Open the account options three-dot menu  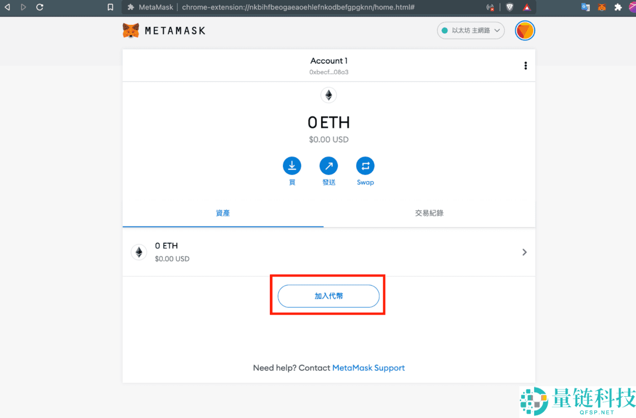(x=525, y=65)
